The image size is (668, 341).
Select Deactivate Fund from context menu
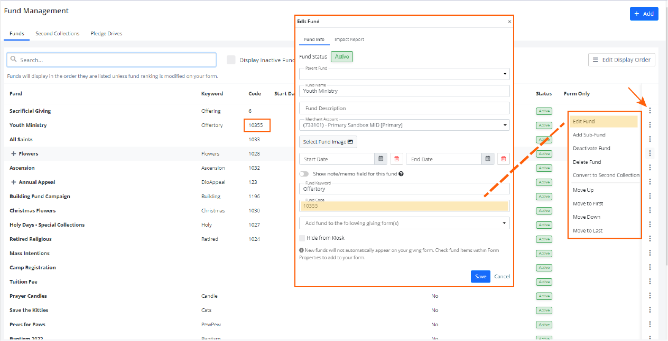pos(591,149)
